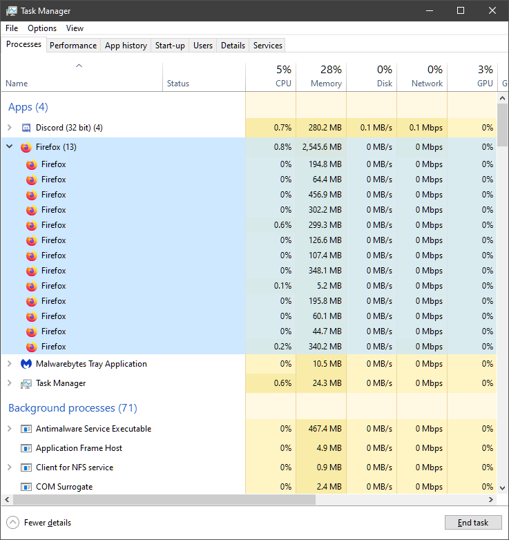The image size is (509, 540).
Task: Sort by the Status column header
Action: coord(204,77)
